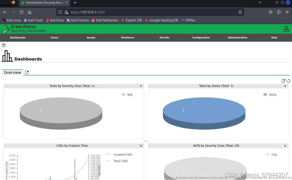Close NVTs by Severity Class panel
This screenshot has height=180, width=292.
tap(285, 146)
